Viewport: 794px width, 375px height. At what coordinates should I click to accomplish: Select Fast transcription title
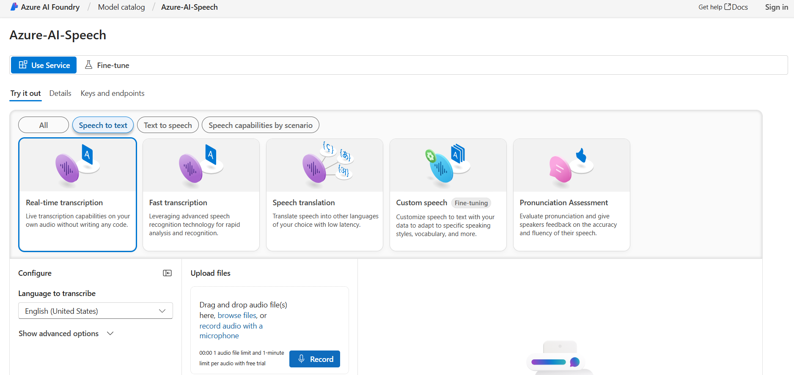(x=178, y=203)
